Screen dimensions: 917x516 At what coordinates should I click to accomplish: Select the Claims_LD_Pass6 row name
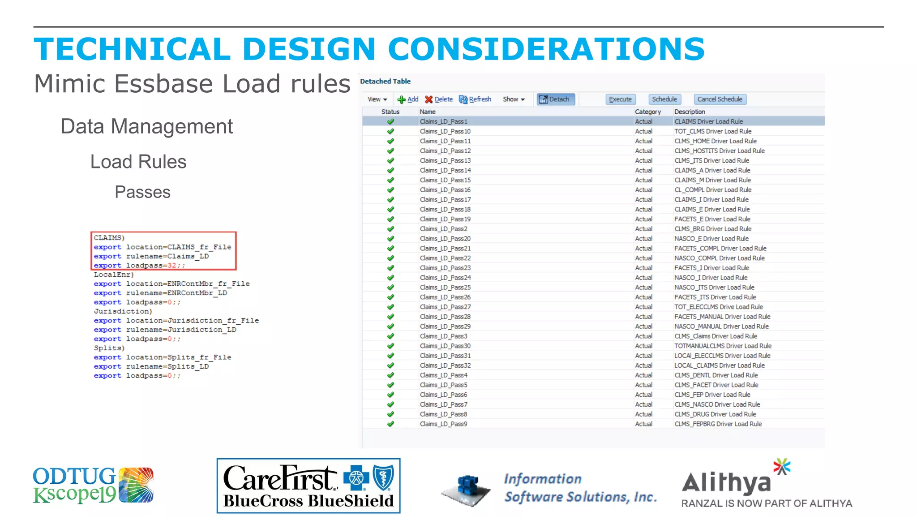coord(443,395)
